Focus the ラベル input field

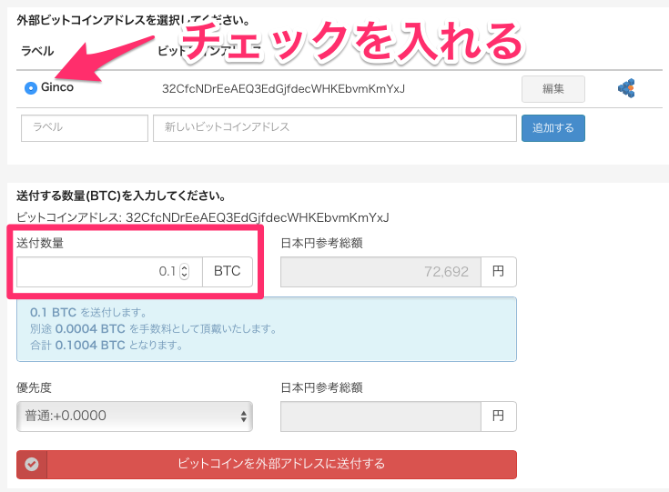(84, 128)
